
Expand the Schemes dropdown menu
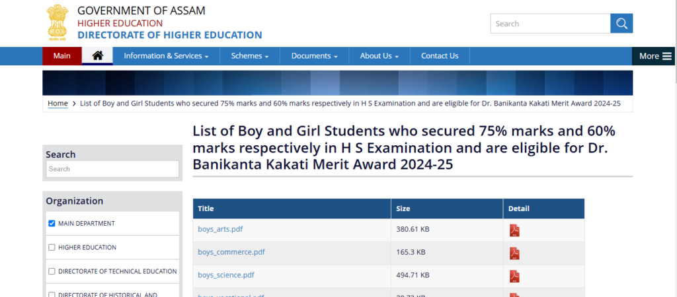(x=250, y=56)
